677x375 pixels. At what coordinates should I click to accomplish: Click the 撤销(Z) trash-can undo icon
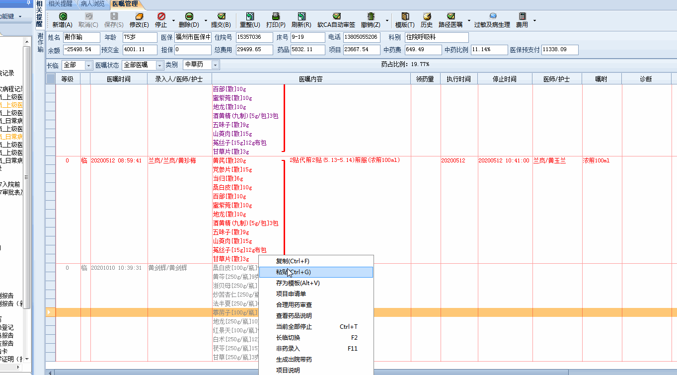pyautogui.click(x=371, y=17)
